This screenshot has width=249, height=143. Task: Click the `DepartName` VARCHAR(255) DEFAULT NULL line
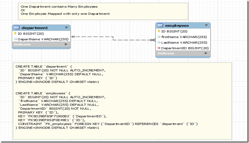click(61, 74)
